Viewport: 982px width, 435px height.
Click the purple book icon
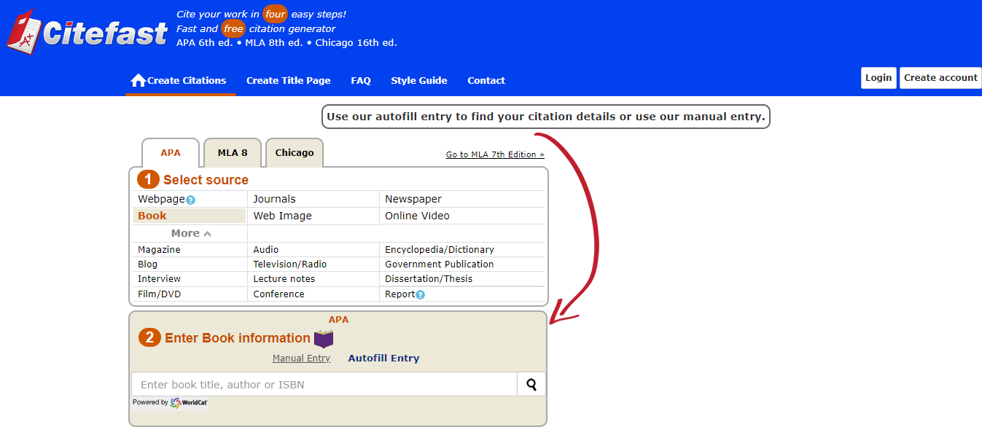324,338
